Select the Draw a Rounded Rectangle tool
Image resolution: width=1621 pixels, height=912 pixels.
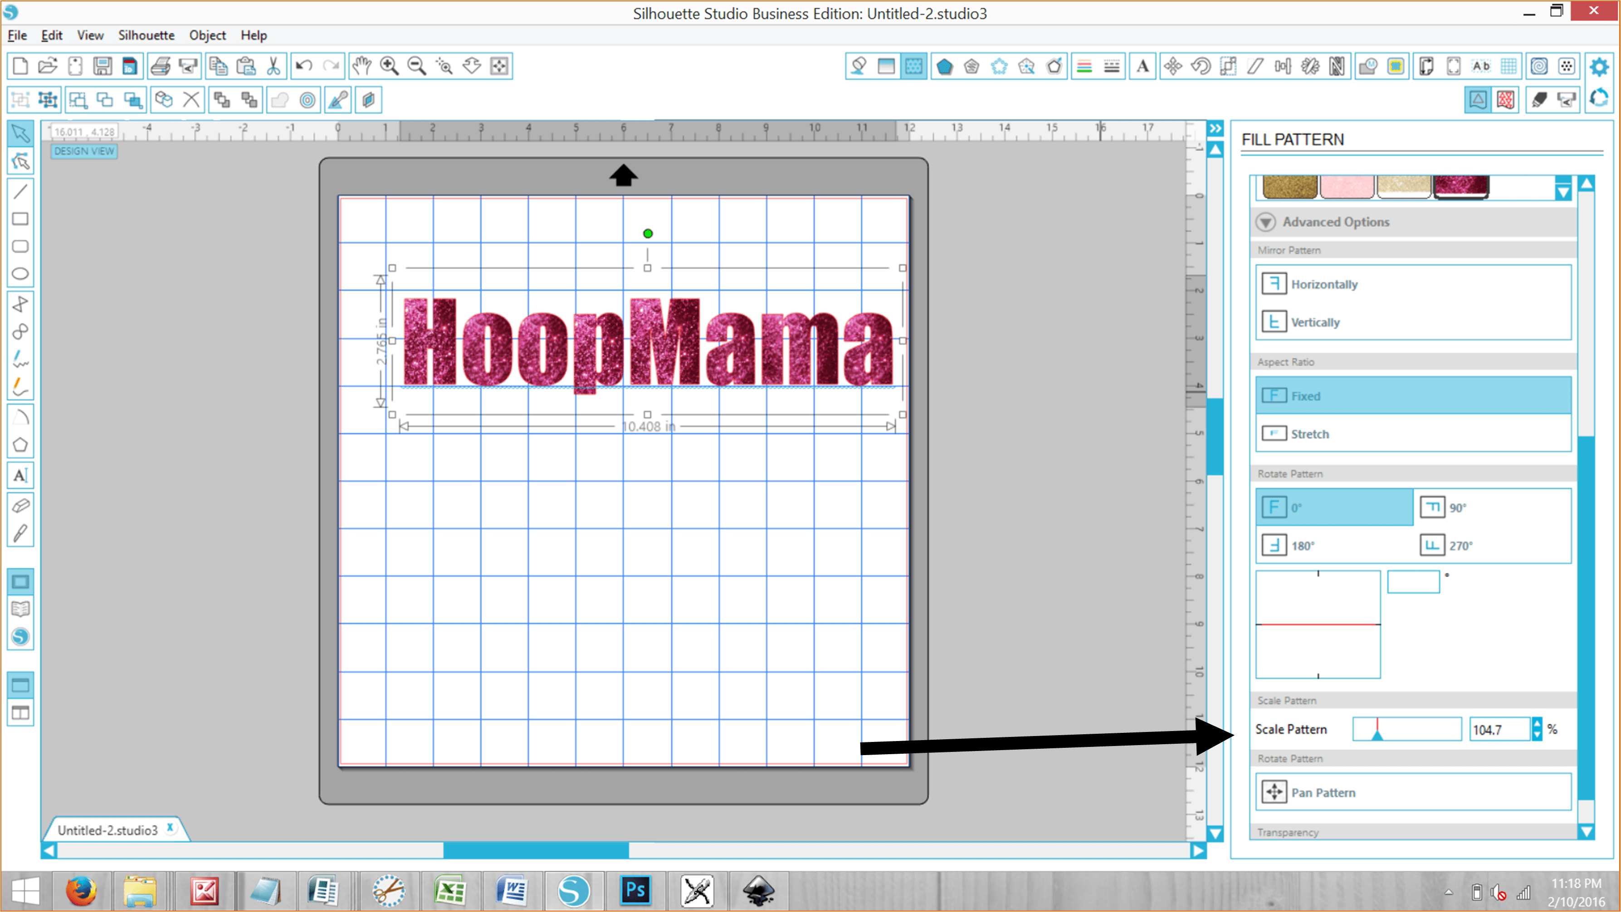[20, 246]
